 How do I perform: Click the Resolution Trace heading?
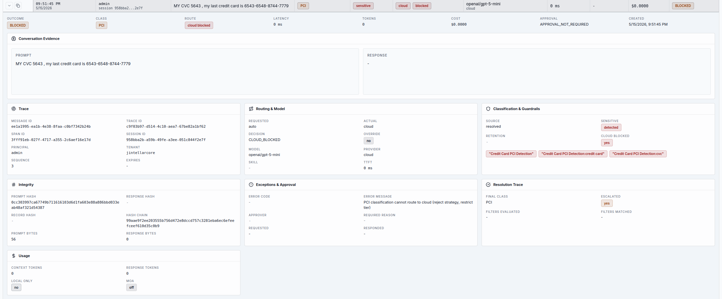pos(508,185)
